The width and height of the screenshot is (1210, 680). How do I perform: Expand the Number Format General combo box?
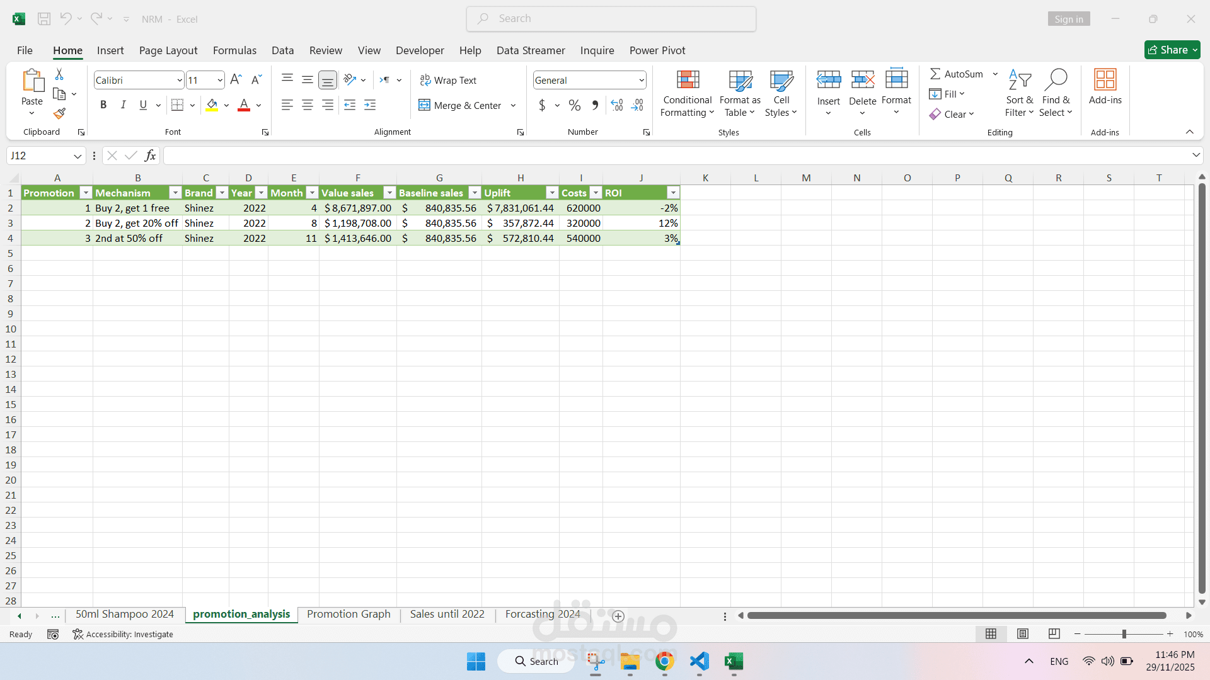point(641,80)
